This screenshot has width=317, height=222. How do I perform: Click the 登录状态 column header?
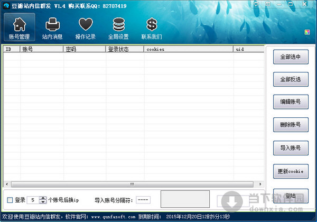coord(125,49)
